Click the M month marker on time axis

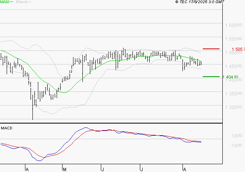[64, 169]
